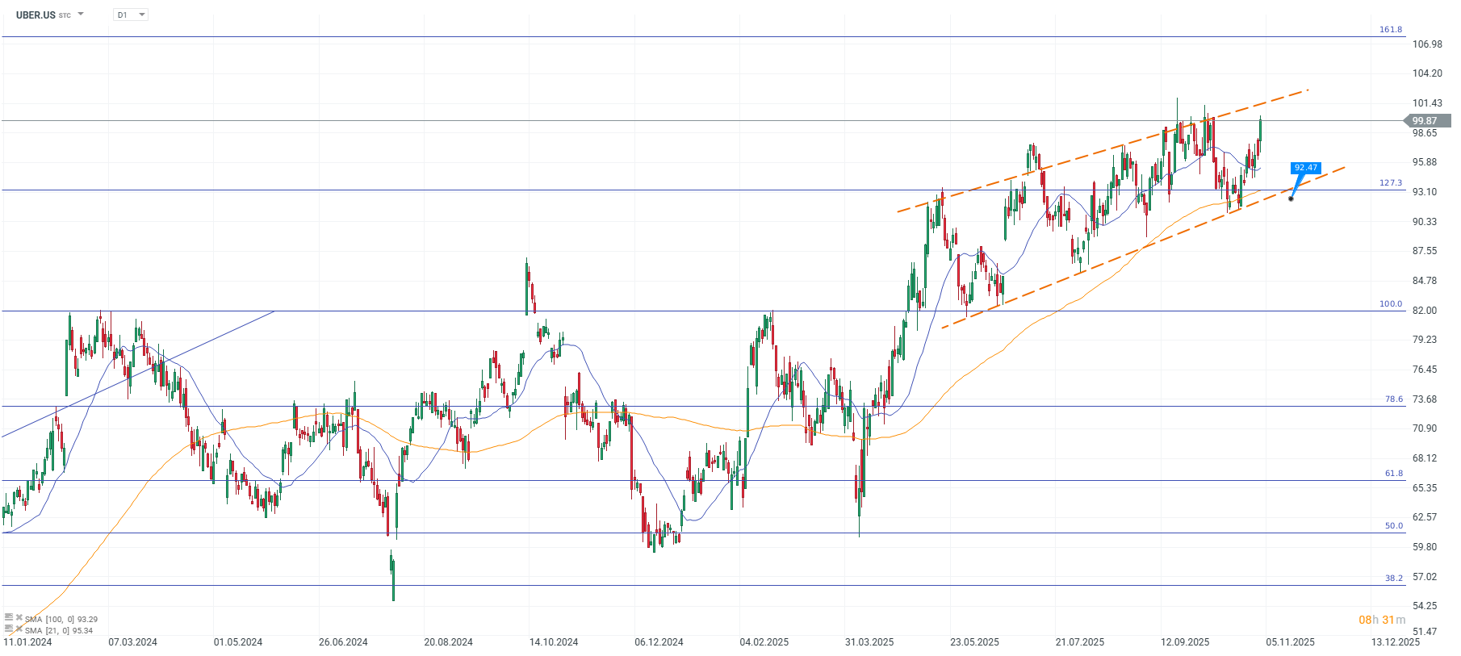Screen dimensions: 1461x656
Task: Select the 61.8 Fibonacci level label
Action: click(x=1394, y=474)
